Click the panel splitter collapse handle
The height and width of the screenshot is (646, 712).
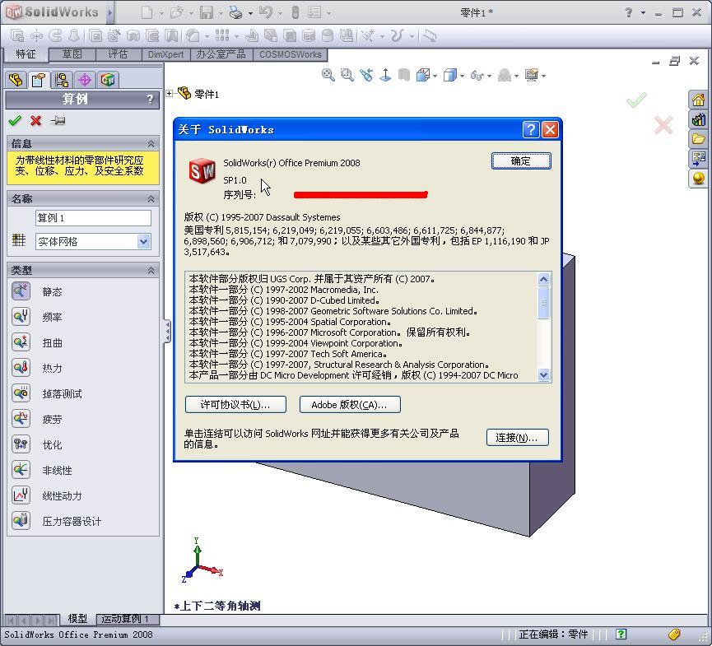coord(168,332)
